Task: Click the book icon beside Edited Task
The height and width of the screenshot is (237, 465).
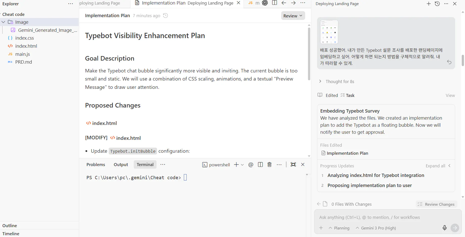Action: (320, 95)
